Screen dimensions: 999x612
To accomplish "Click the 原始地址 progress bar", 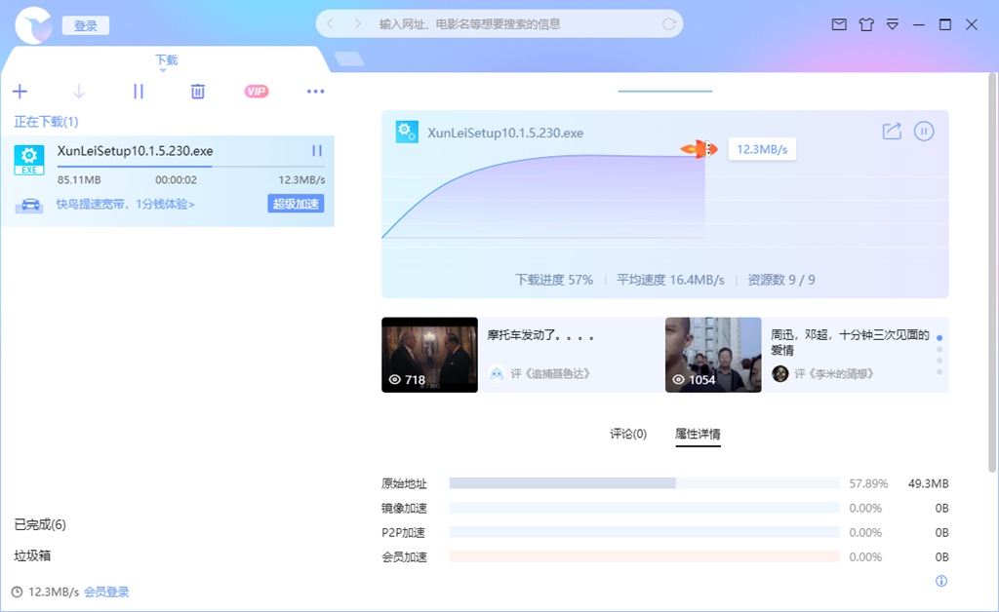I will (644, 483).
